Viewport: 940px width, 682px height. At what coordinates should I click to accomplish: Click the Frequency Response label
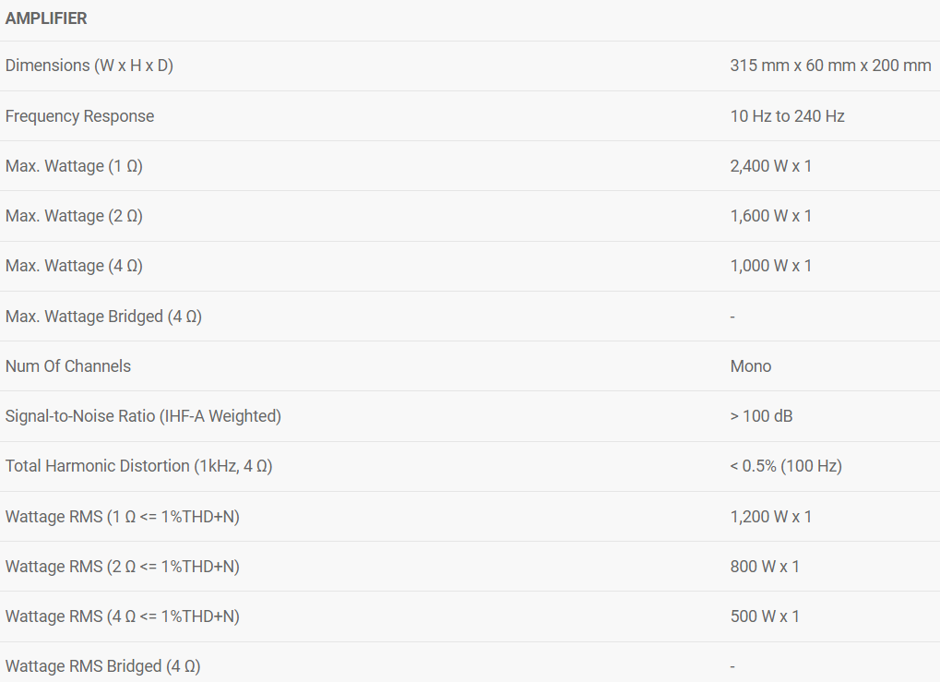pos(79,116)
